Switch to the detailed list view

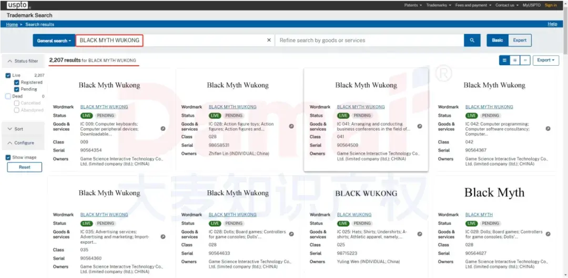point(515,60)
